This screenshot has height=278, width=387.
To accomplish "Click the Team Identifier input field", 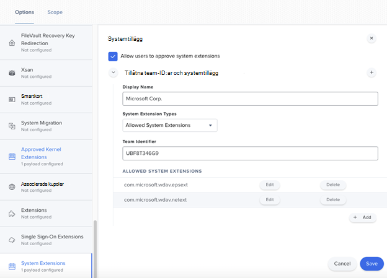I will point(250,153).
